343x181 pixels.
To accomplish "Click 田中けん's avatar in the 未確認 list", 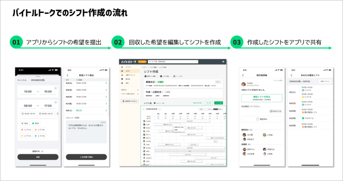I will pos(244,149).
